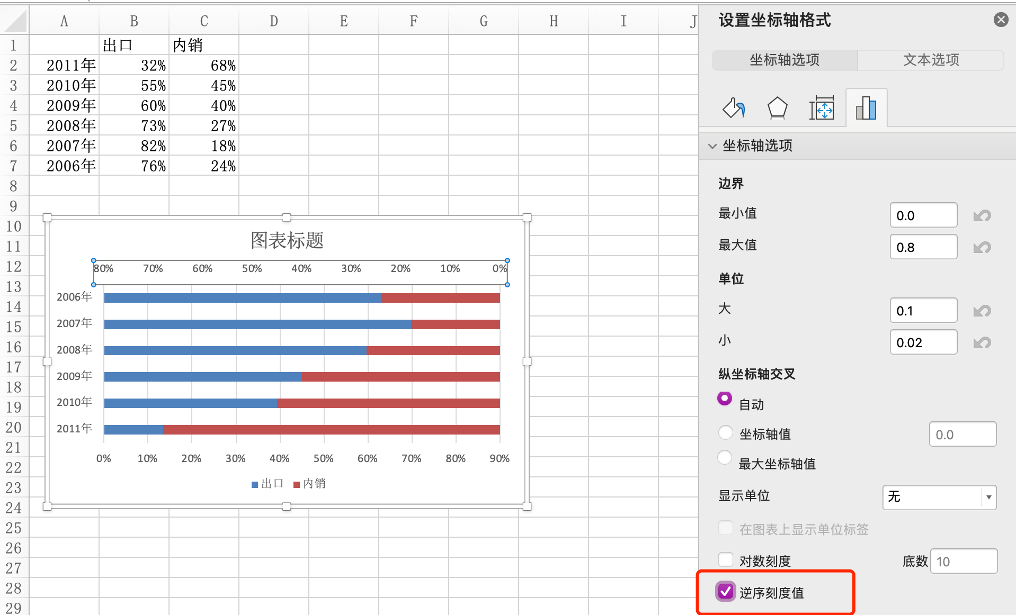
Task: Uncheck the 逆序刻度值 checkbox
Action: [x=725, y=591]
